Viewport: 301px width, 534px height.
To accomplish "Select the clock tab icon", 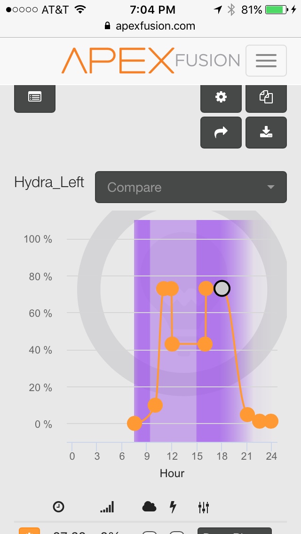I will click(x=59, y=507).
